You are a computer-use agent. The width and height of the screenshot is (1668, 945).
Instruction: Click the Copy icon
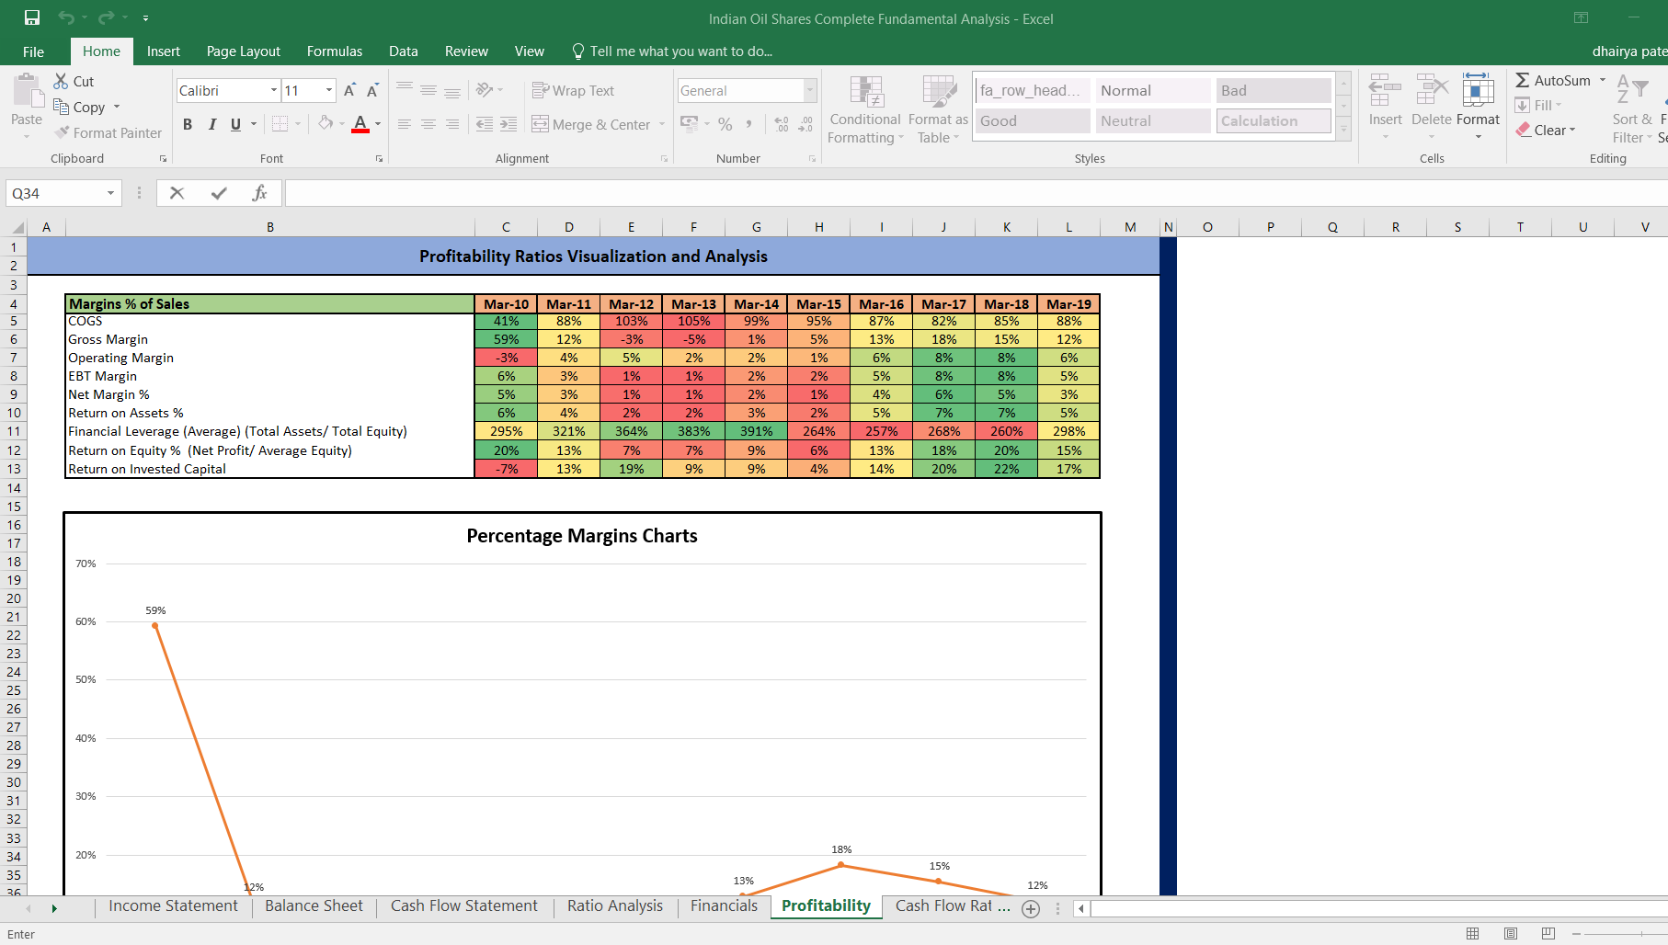point(61,107)
